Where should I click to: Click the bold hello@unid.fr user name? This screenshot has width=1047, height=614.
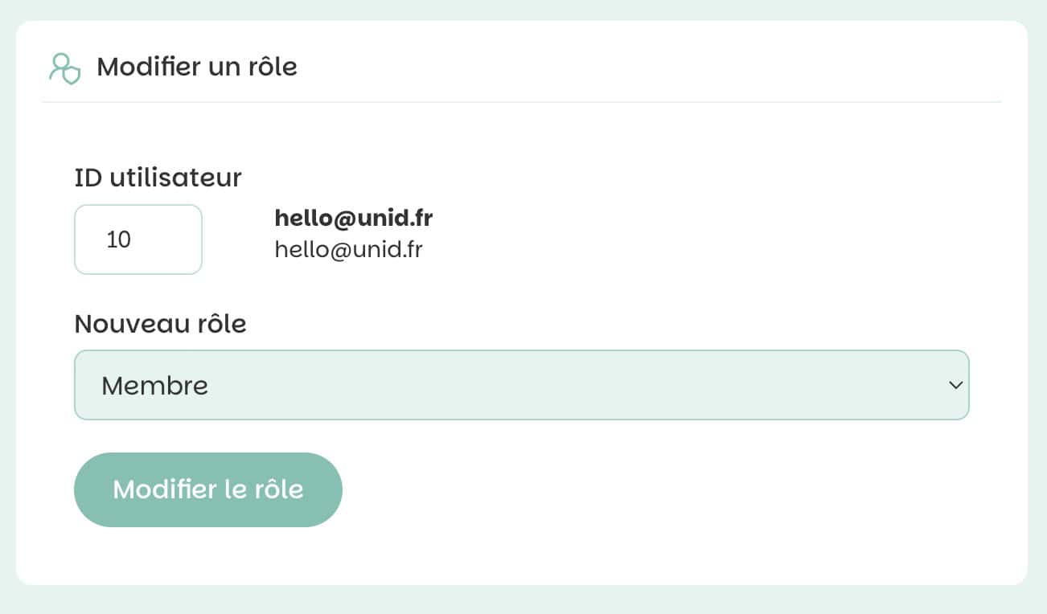click(354, 218)
